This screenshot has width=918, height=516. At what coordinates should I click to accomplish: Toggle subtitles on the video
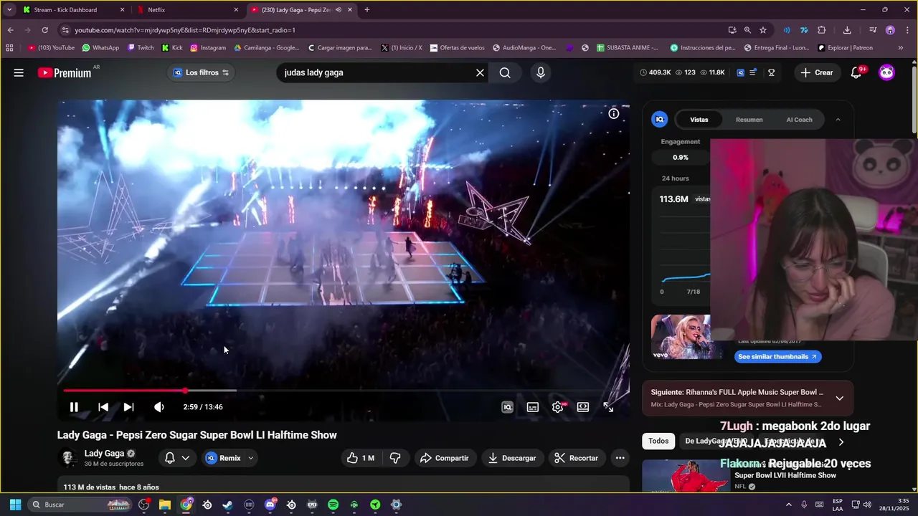tap(533, 407)
